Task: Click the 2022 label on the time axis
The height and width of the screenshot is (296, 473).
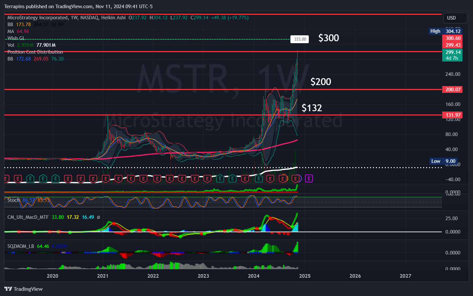Action: pos(153,276)
